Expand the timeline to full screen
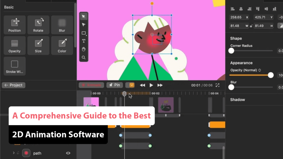 tap(218, 85)
